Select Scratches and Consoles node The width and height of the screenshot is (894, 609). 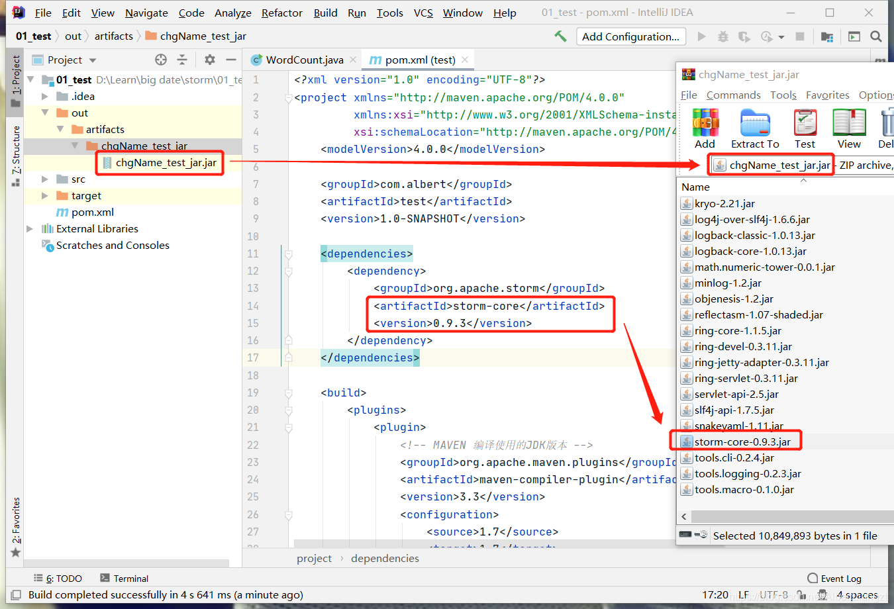[105, 245]
